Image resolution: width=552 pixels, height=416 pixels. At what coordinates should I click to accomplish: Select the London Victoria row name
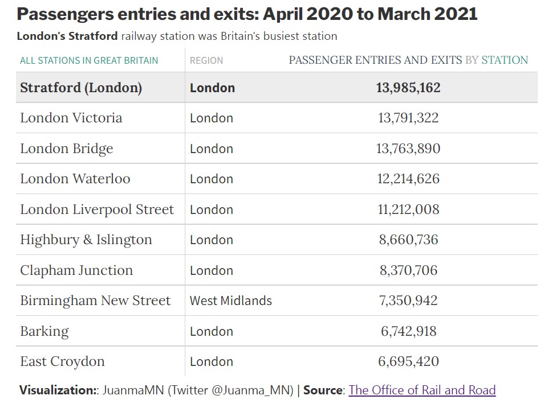[71, 118]
